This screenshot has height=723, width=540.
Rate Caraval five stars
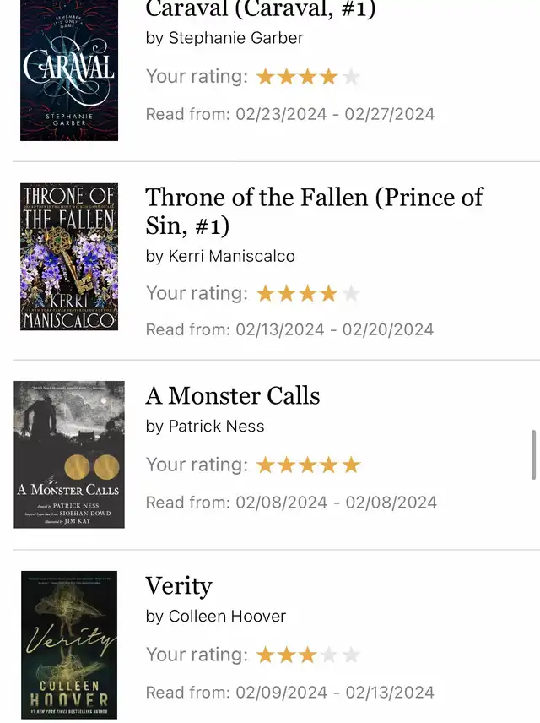[x=352, y=78]
